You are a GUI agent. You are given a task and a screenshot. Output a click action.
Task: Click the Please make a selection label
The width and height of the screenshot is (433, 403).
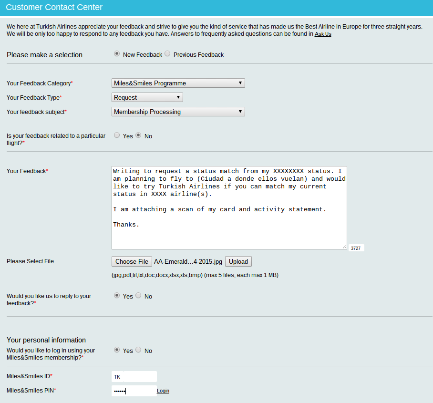[44, 55]
